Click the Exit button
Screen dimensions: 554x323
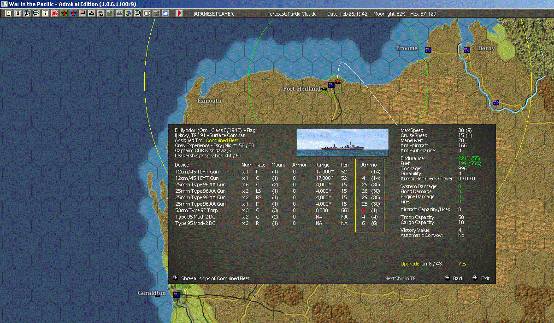point(485,278)
